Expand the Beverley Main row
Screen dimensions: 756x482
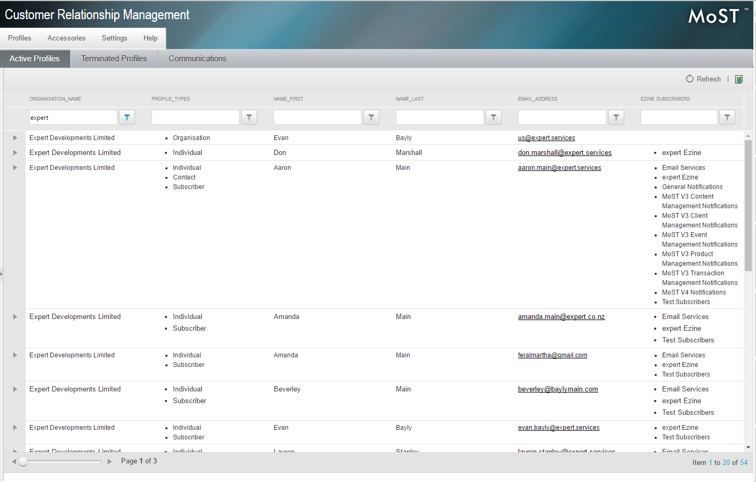tap(15, 389)
